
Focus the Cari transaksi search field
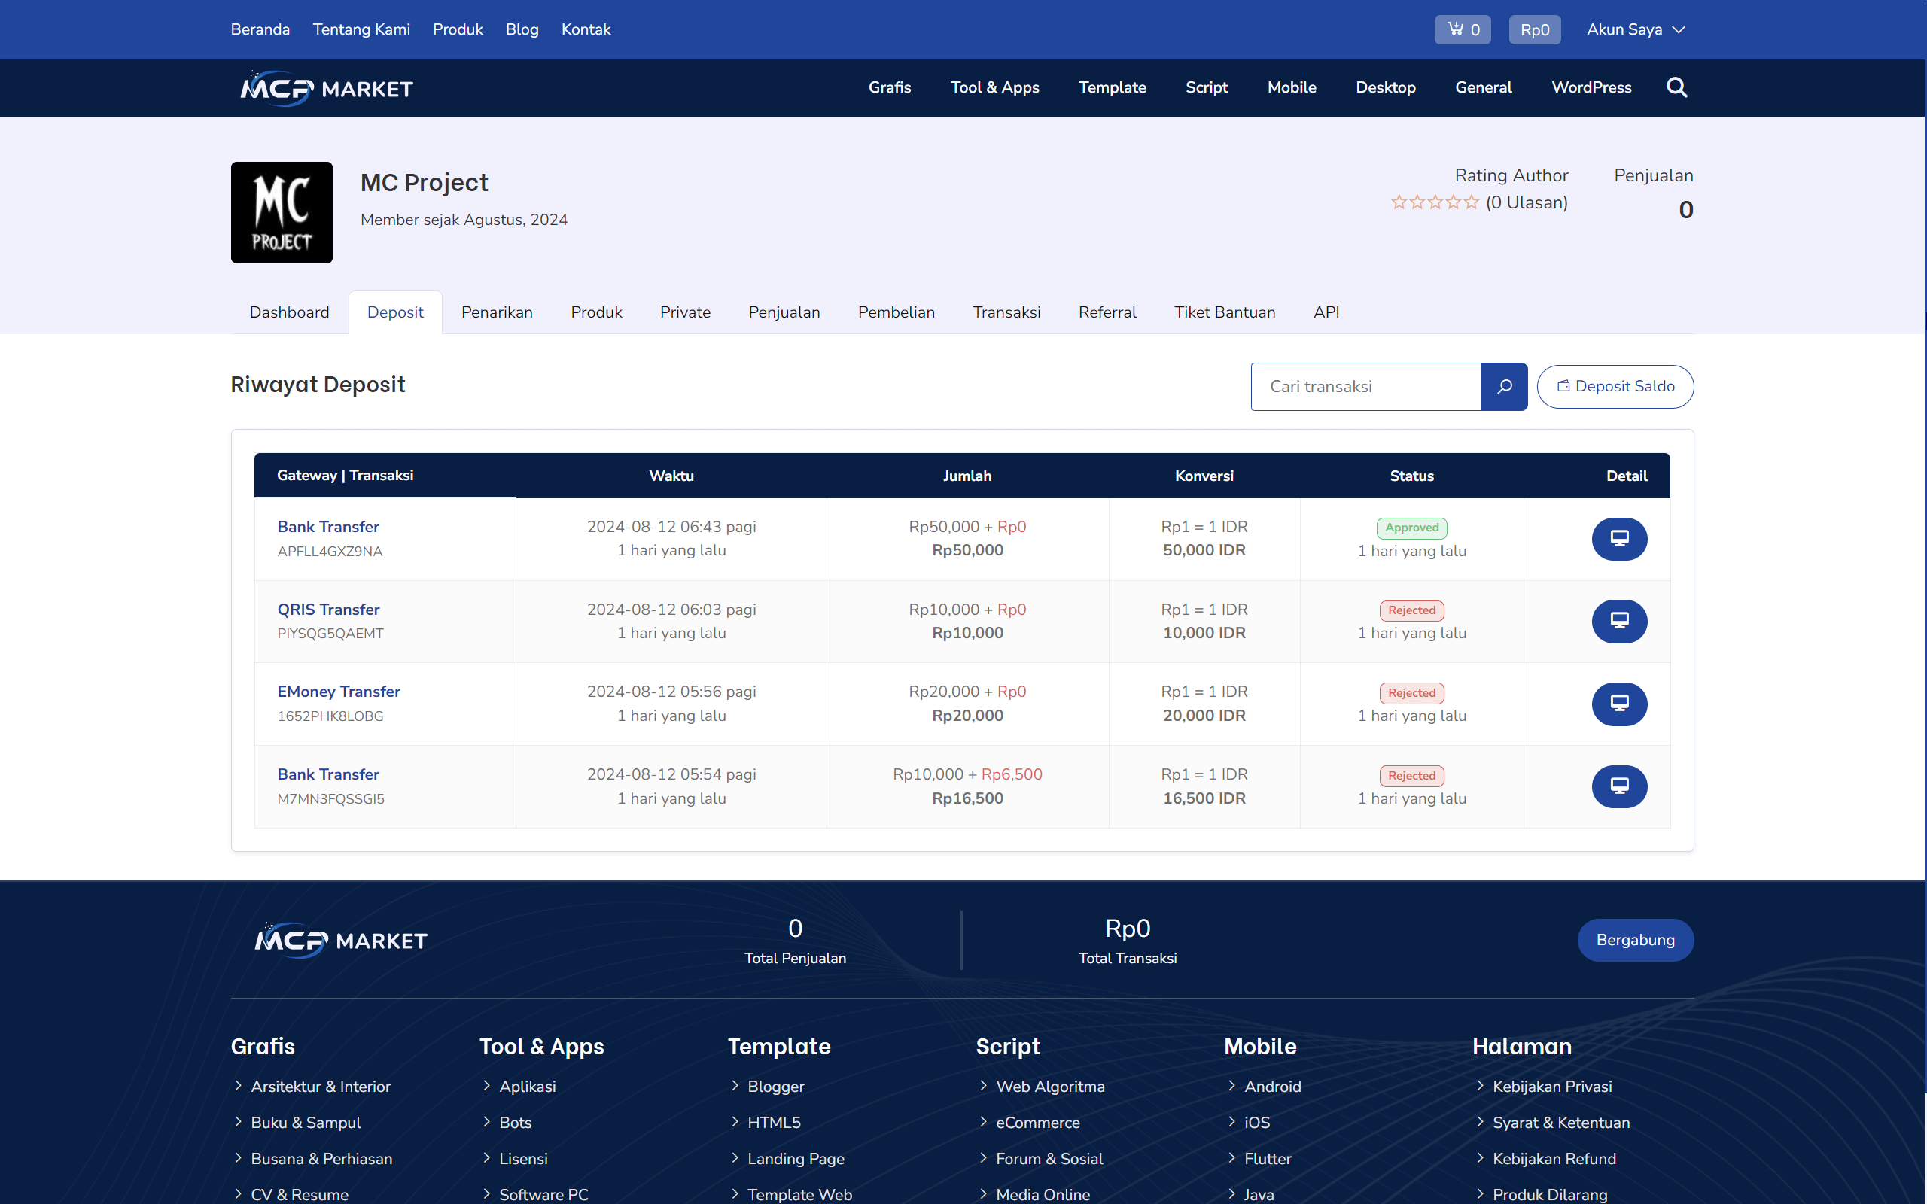pyautogui.click(x=1365, y=386)
